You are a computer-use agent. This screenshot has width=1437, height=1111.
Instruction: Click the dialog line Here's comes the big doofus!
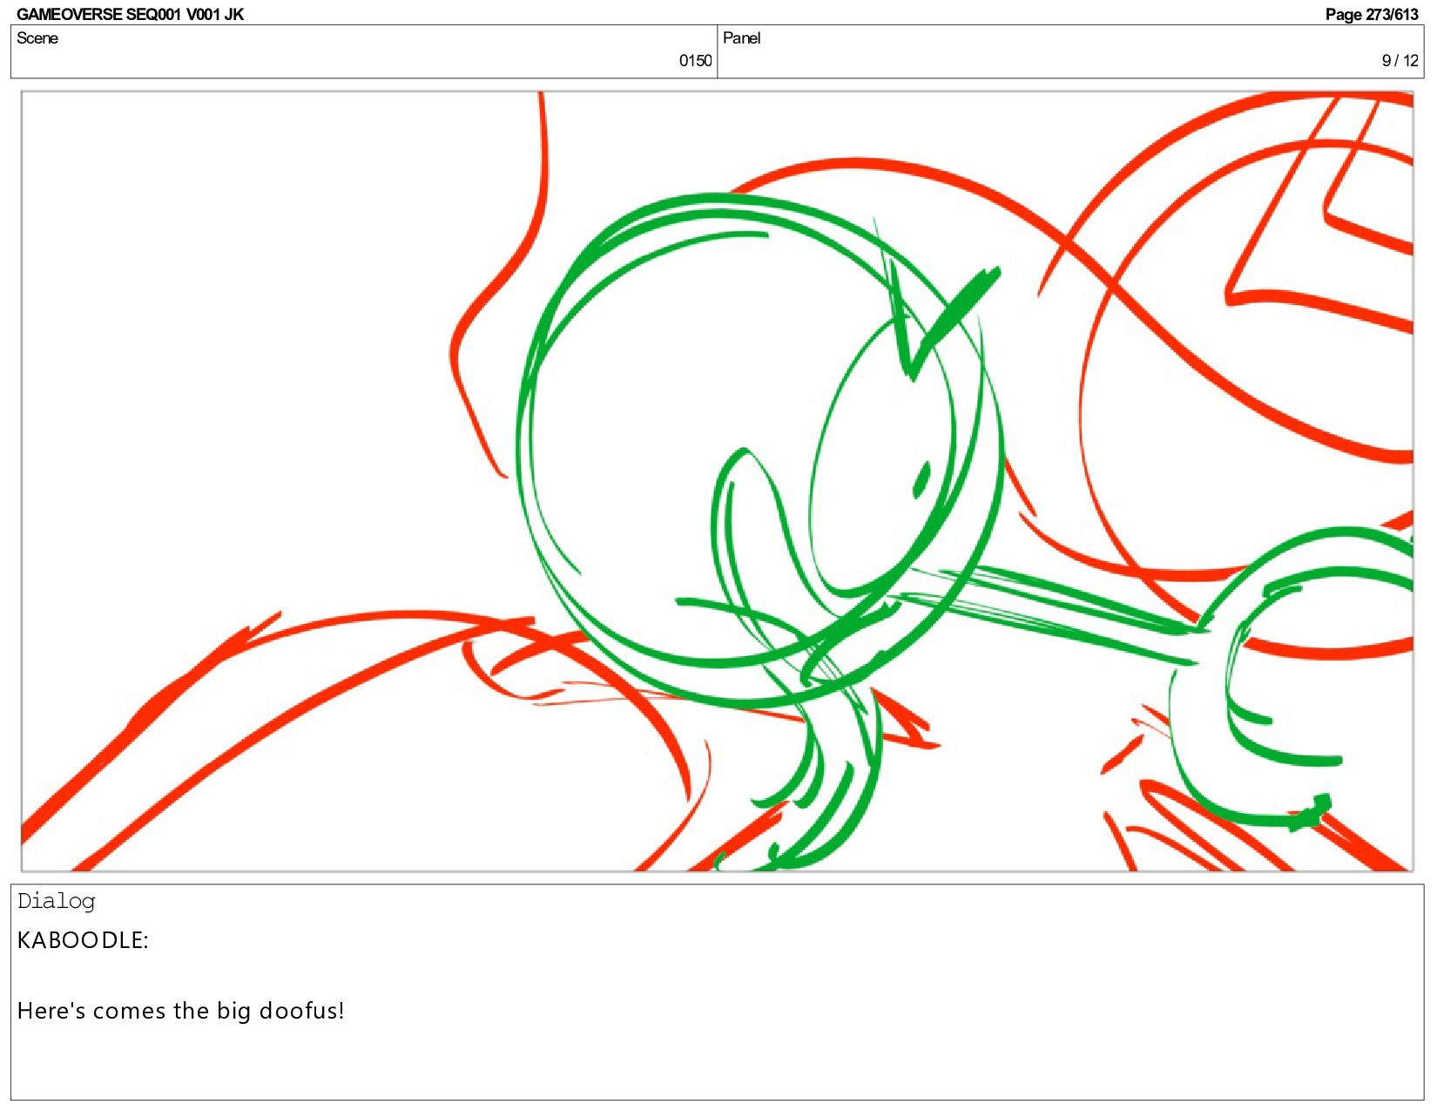point(181,1011)
